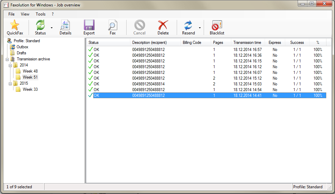Open the Resend dropdown arrow
335x194 pixels.
pos(200,28)
